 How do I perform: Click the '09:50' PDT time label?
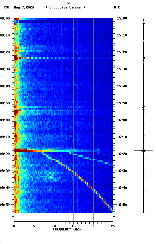point(5,205)
